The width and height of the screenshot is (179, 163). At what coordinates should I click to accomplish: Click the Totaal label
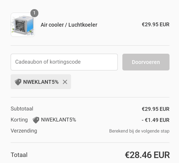click(19, 155)
